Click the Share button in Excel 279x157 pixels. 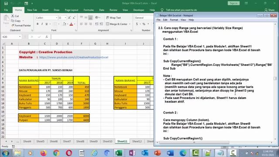click(269, 10)
